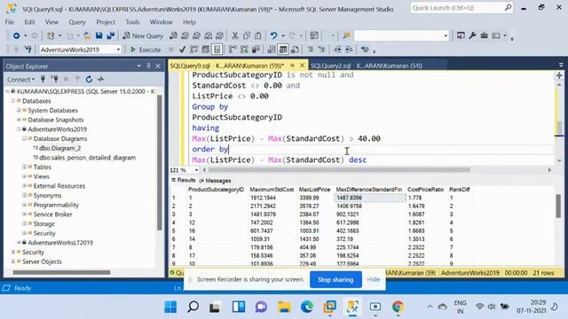The height and width of the screenshot is (319, 568).
Task: Collapse the AdventureWorks2019 database node
Action: point(19,129)
